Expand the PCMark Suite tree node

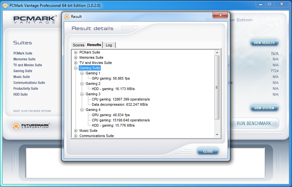pos(76,53)
